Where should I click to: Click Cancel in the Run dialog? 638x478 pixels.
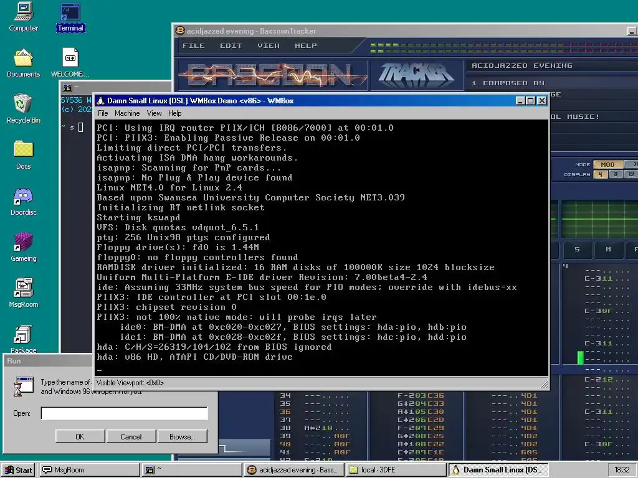[131, 436]
